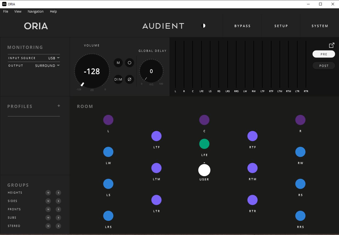Toggle the phase invert (Ø) icon
339x235 pixels.
click(x=129, y=79)
